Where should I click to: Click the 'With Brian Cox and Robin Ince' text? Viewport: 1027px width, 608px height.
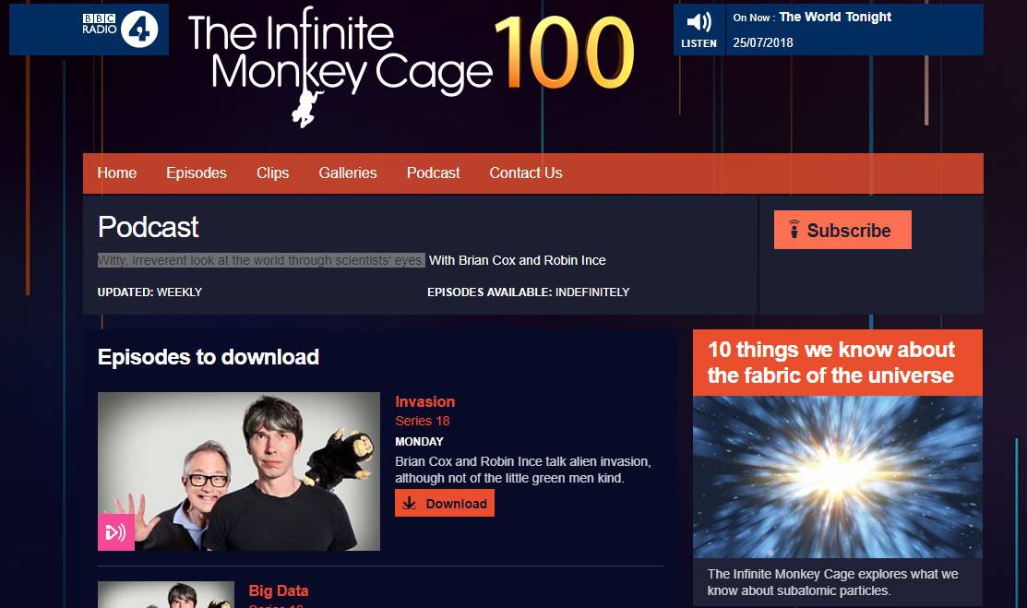tap(518, 260)
